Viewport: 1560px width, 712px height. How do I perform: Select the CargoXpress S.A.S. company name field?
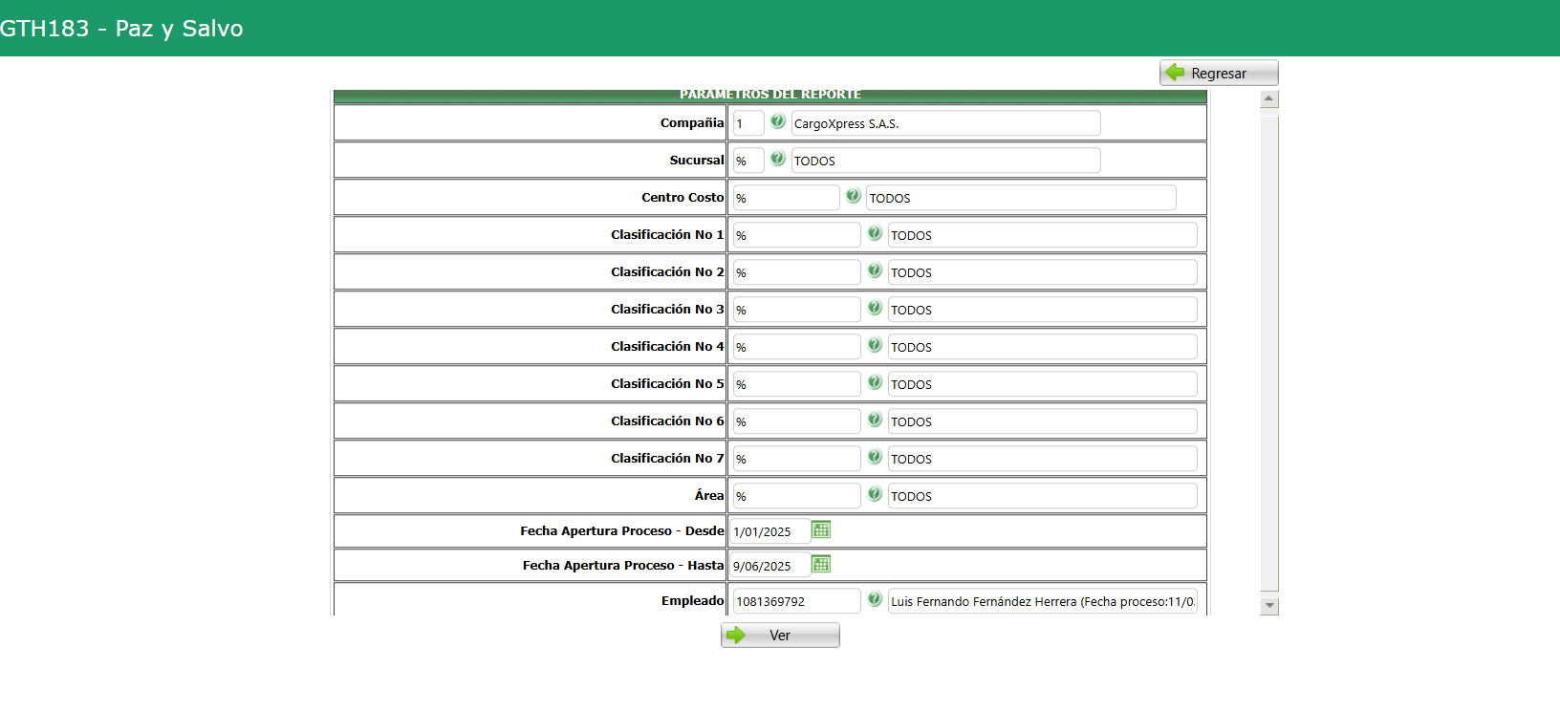pyautogui.click(x=945, y=123)
